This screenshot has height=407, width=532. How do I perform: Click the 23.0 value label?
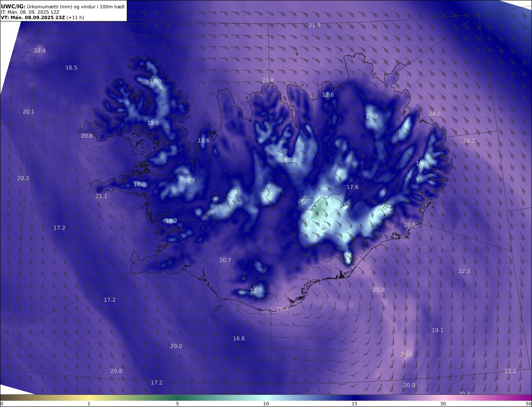point(510,371)
